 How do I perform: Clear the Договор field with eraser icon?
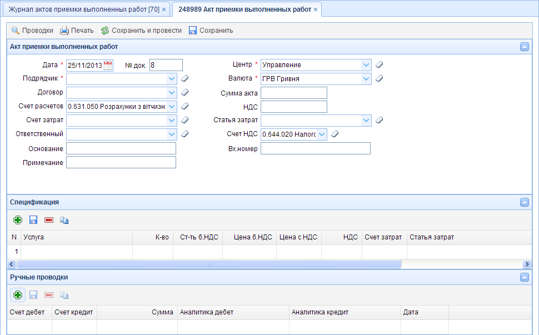(x=185, y=92)
